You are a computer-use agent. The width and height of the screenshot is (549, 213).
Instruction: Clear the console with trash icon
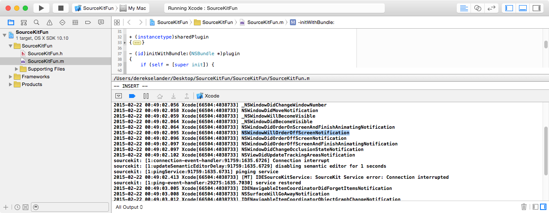524,207
